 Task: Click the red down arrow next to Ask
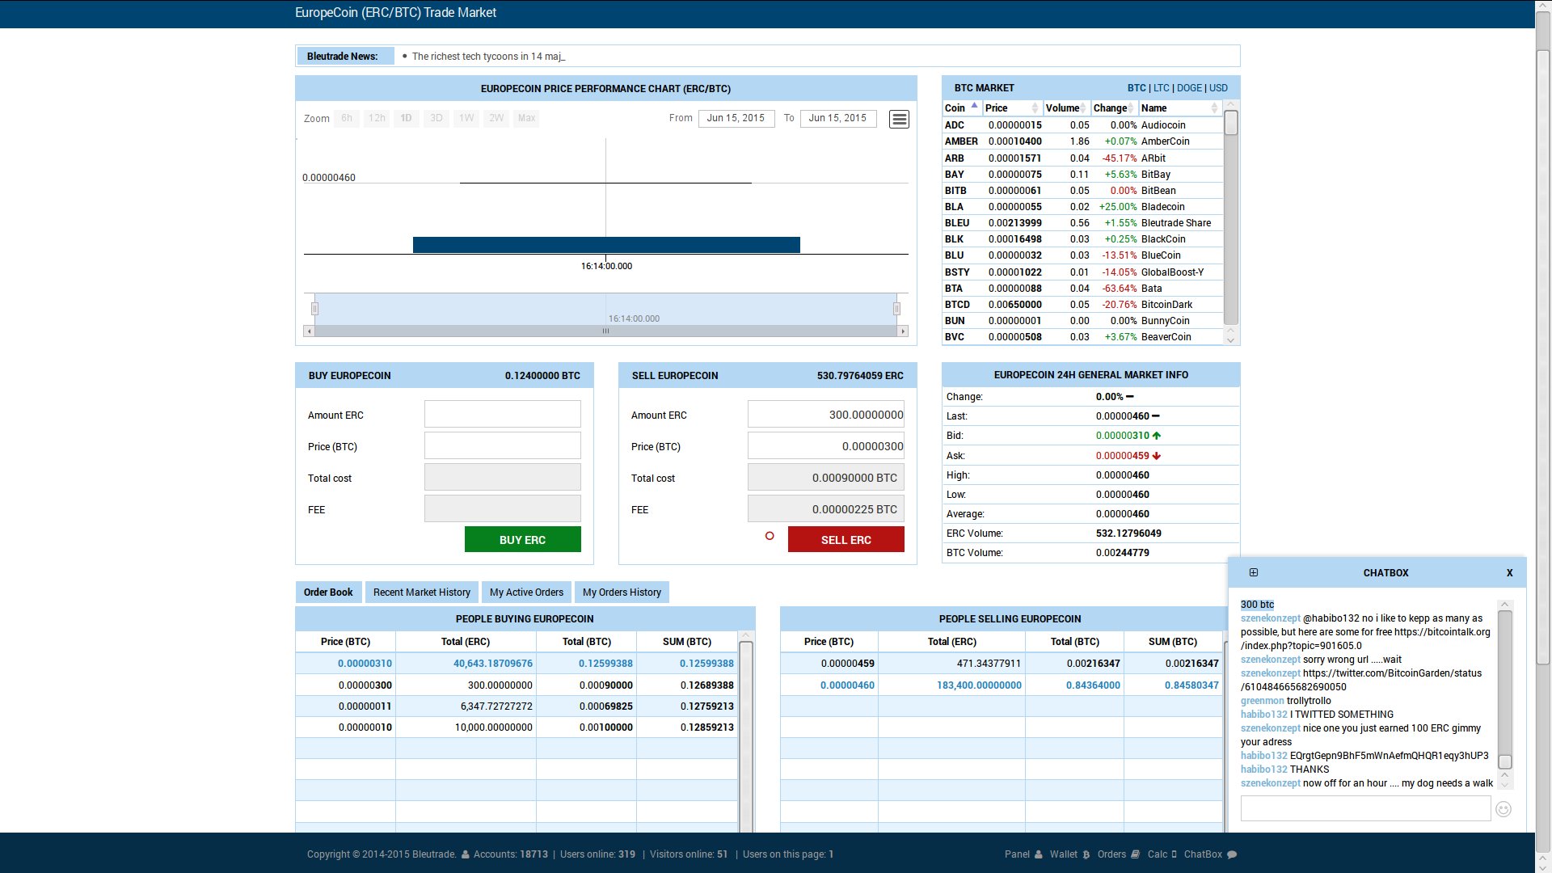coord(1157,456)
